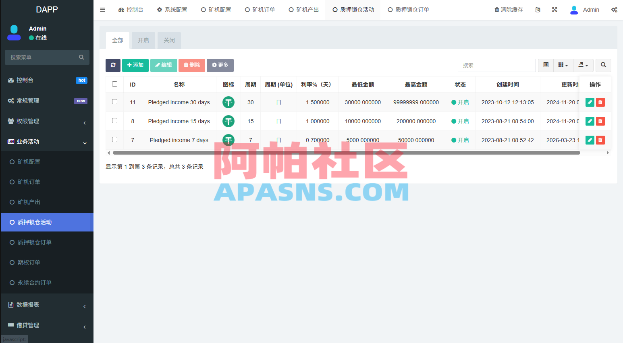623x343 pixels.
Task: Open the 系统配置 top tab
Action: (172, 10)
